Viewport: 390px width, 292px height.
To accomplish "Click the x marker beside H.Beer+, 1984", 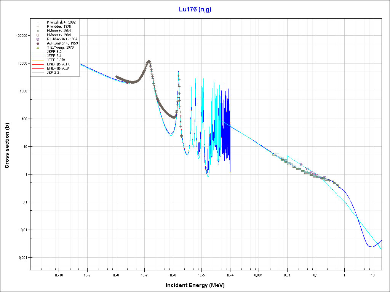I will coord(38,31).
